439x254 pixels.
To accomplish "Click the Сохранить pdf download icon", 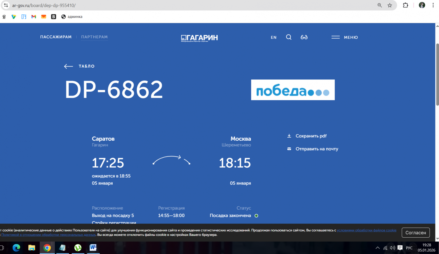I will (289, 136).
